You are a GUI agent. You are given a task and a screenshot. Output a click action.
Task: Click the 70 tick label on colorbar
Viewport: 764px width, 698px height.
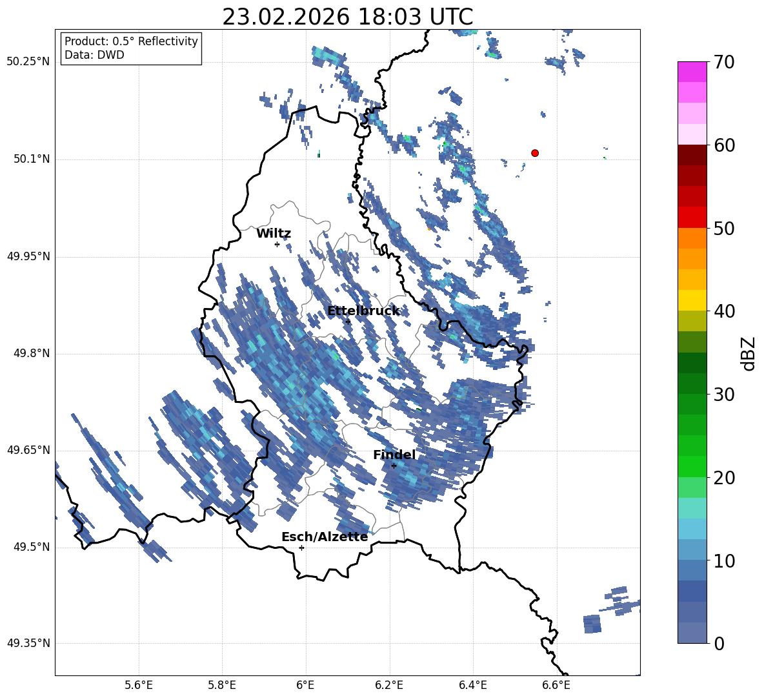[724, 63]
